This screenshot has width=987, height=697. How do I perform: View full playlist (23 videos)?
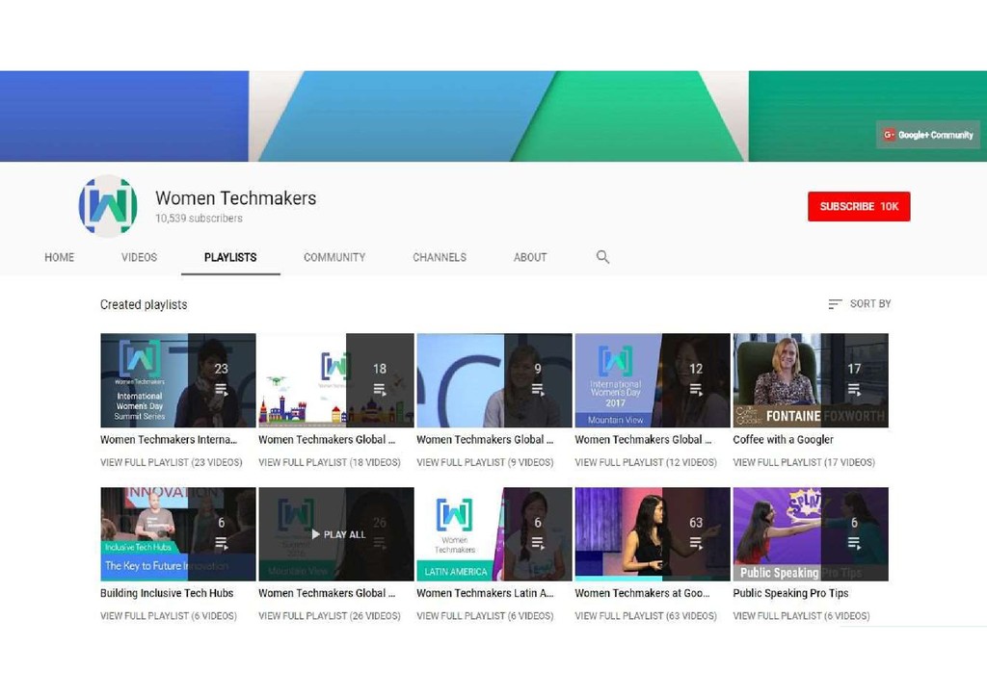[172, 462]
